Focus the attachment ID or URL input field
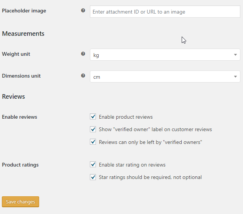Image resolution: width=243 pixels, height=214 pixels. pyautogui.click(x=165, y=12)
